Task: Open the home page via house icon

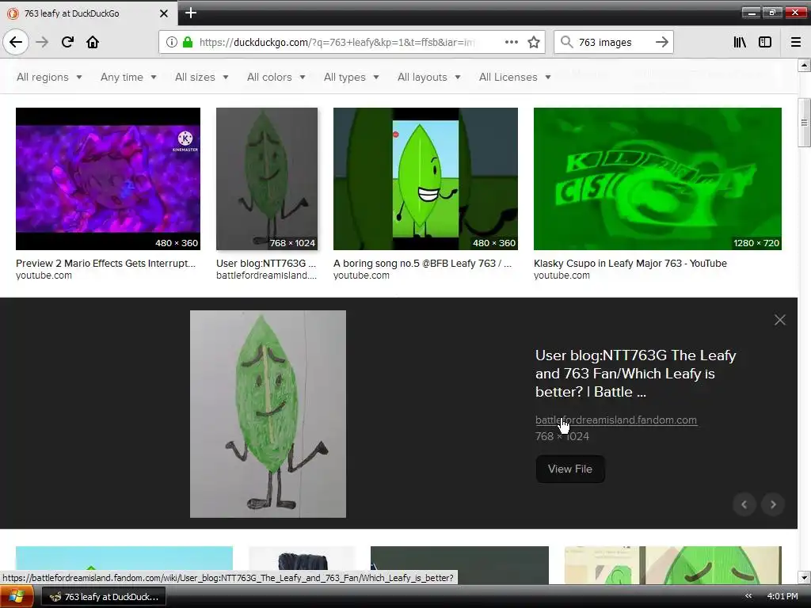Action: [x=93, y=42]
